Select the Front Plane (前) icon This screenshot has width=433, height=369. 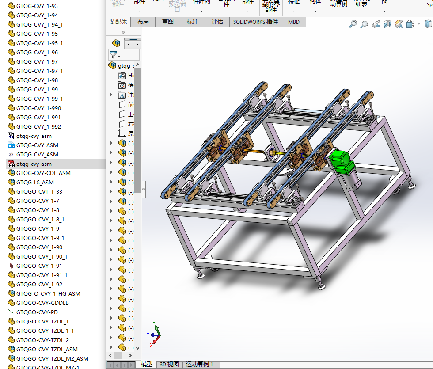click(122, 104)
